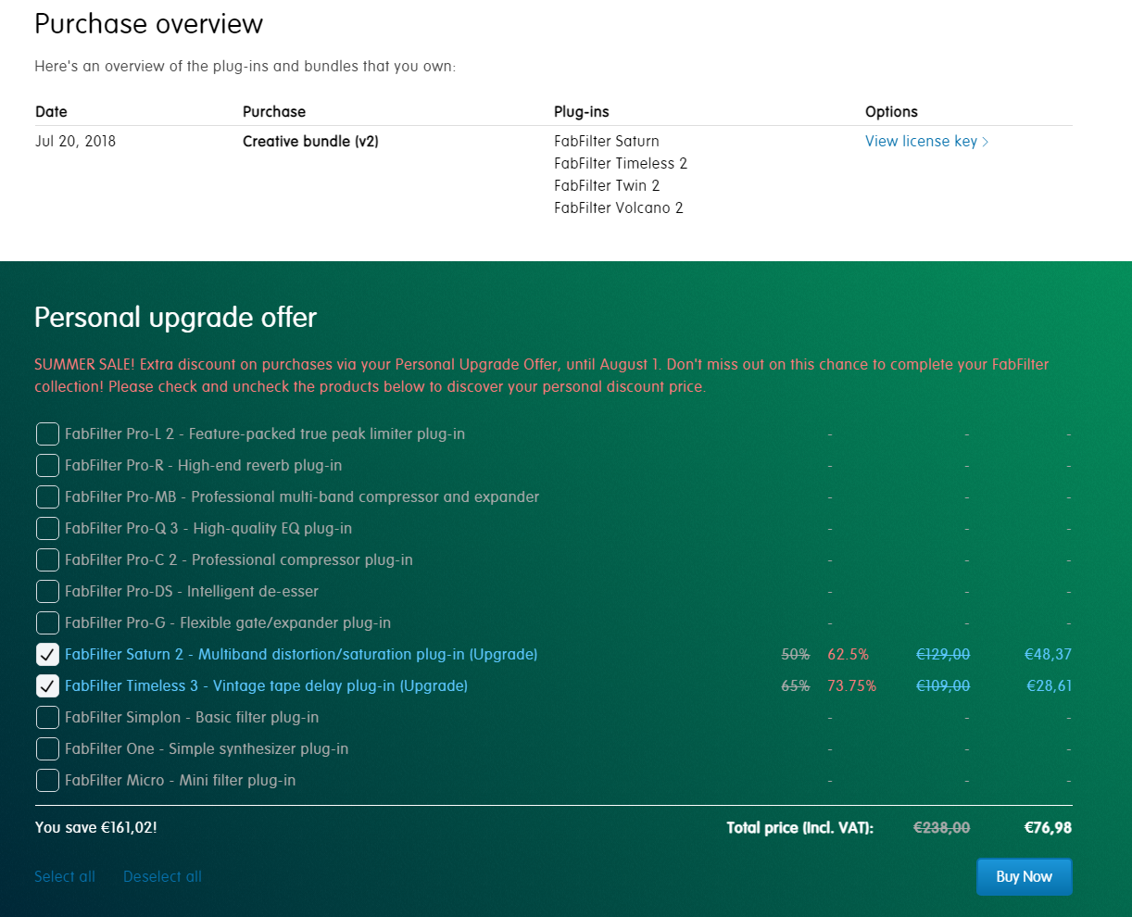The width and height of the screenshot is (1132, 917).
Task: Click the 'FabFilter Pro-MB - Professional multi-band compressor' label
Action: (302, 496)
